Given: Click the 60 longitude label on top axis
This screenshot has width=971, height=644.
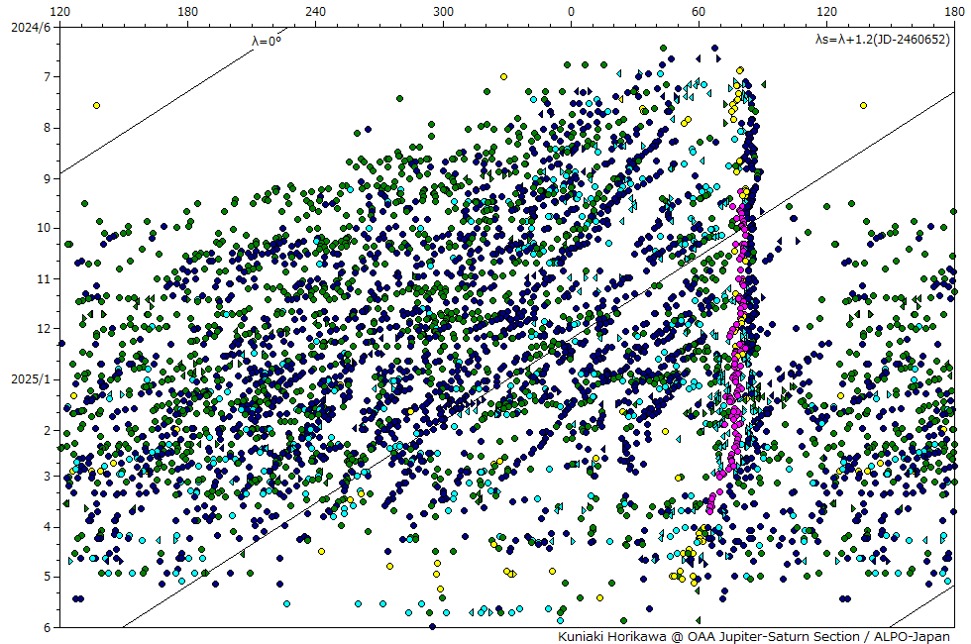Looking at the screenshot, I should pos(699,11).
